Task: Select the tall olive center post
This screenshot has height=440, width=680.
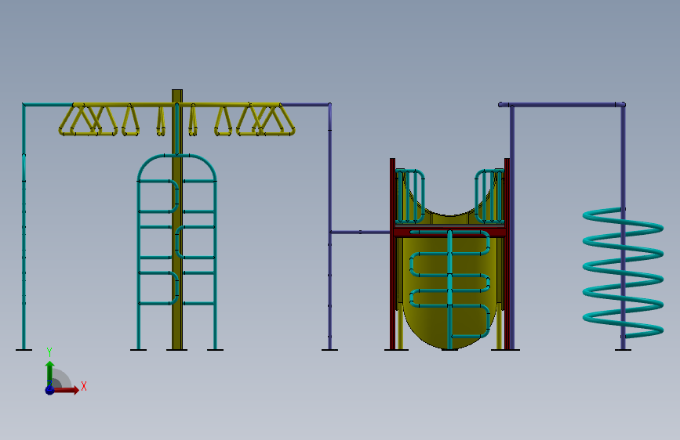Action: click(177, 219)
